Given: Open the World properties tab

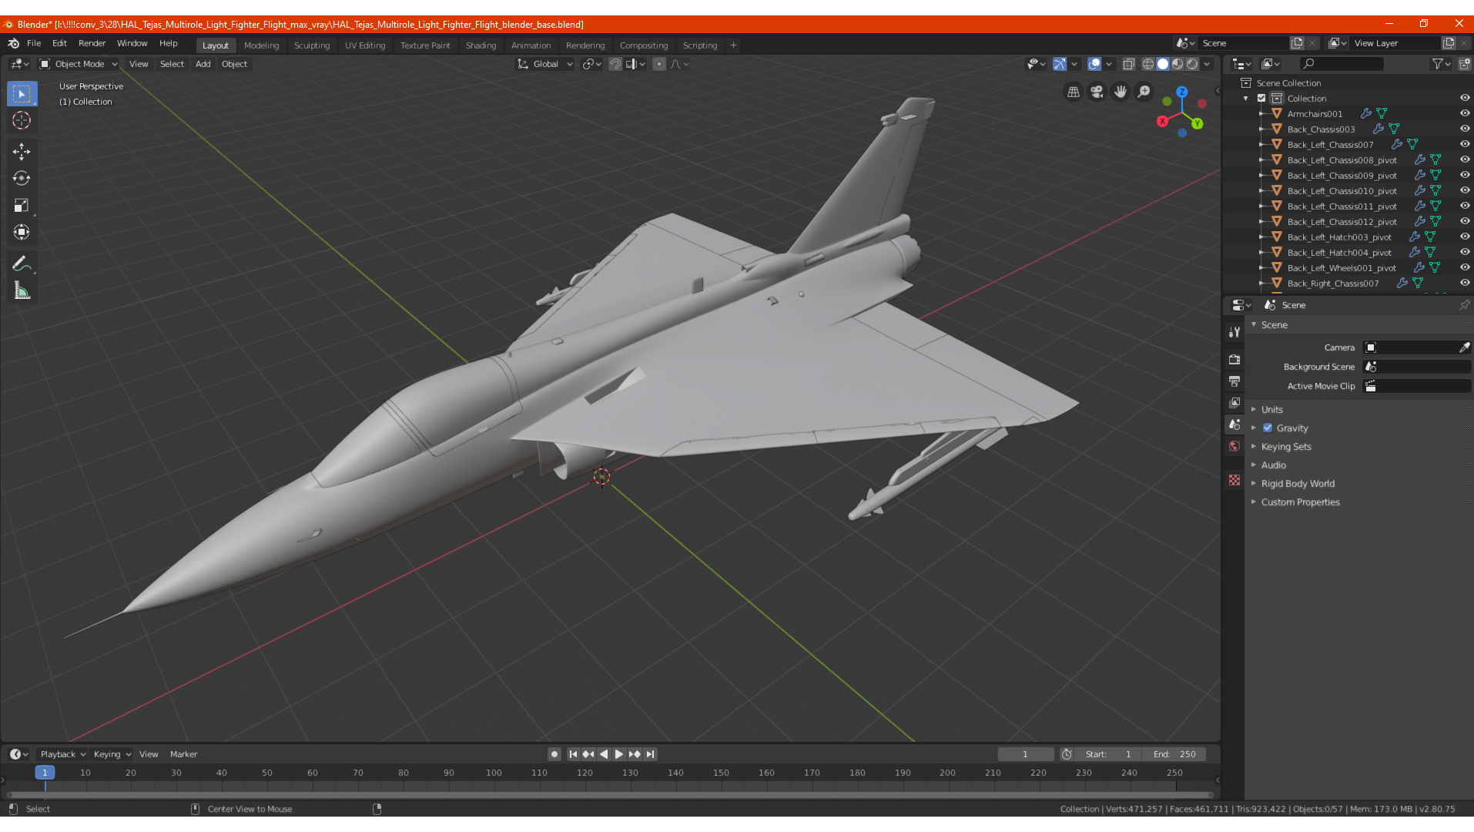Looking at the screenshot, I should pos(1234,446).
